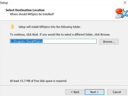Click the word Browse in instruction sentence

[105, 35]
